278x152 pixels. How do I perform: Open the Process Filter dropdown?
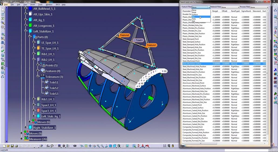click(x=267, y=7)
